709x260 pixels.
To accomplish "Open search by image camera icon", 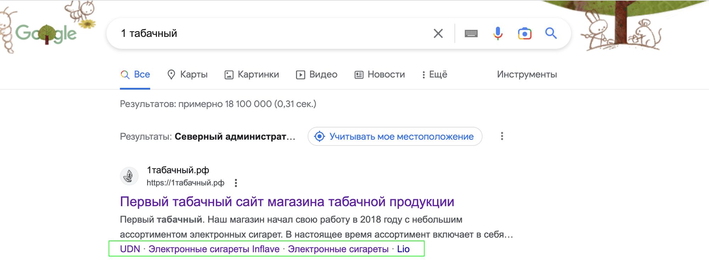I will click(x=525, y=33).
